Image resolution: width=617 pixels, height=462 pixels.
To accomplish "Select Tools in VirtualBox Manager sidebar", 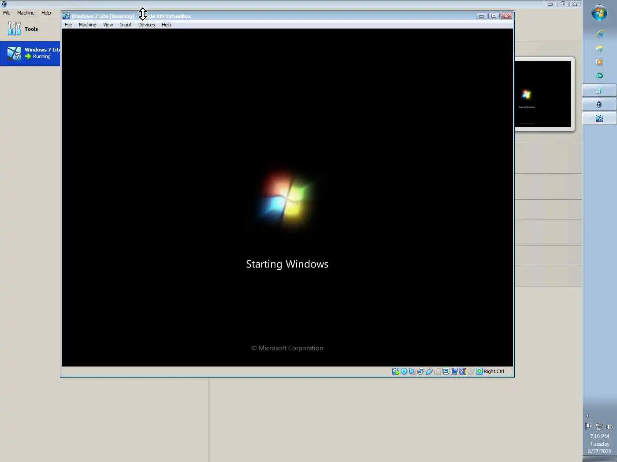I will point(30,29).
